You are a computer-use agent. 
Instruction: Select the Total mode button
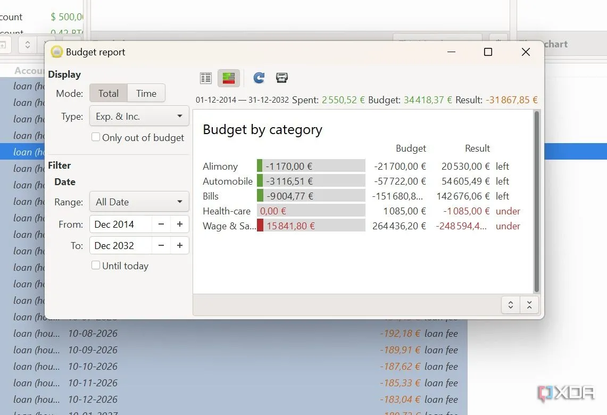pos(109,93)
